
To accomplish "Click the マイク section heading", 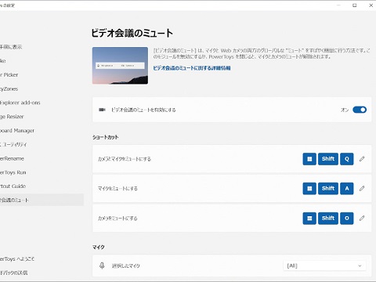I will coord(99,247).
